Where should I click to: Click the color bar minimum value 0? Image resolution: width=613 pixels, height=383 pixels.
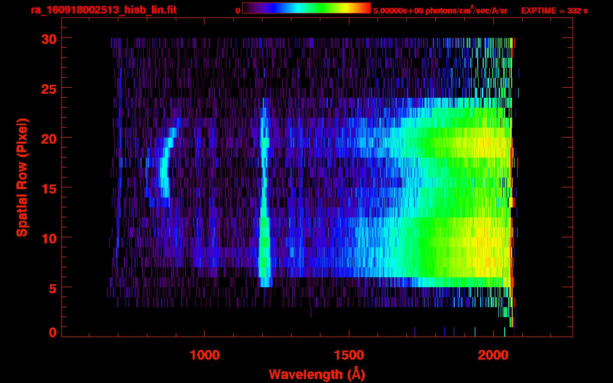click(238, 10)
